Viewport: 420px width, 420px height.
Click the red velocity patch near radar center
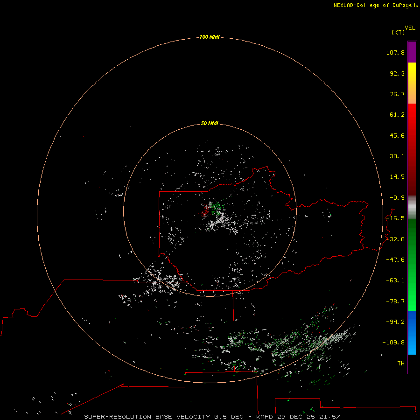(205, 210)
